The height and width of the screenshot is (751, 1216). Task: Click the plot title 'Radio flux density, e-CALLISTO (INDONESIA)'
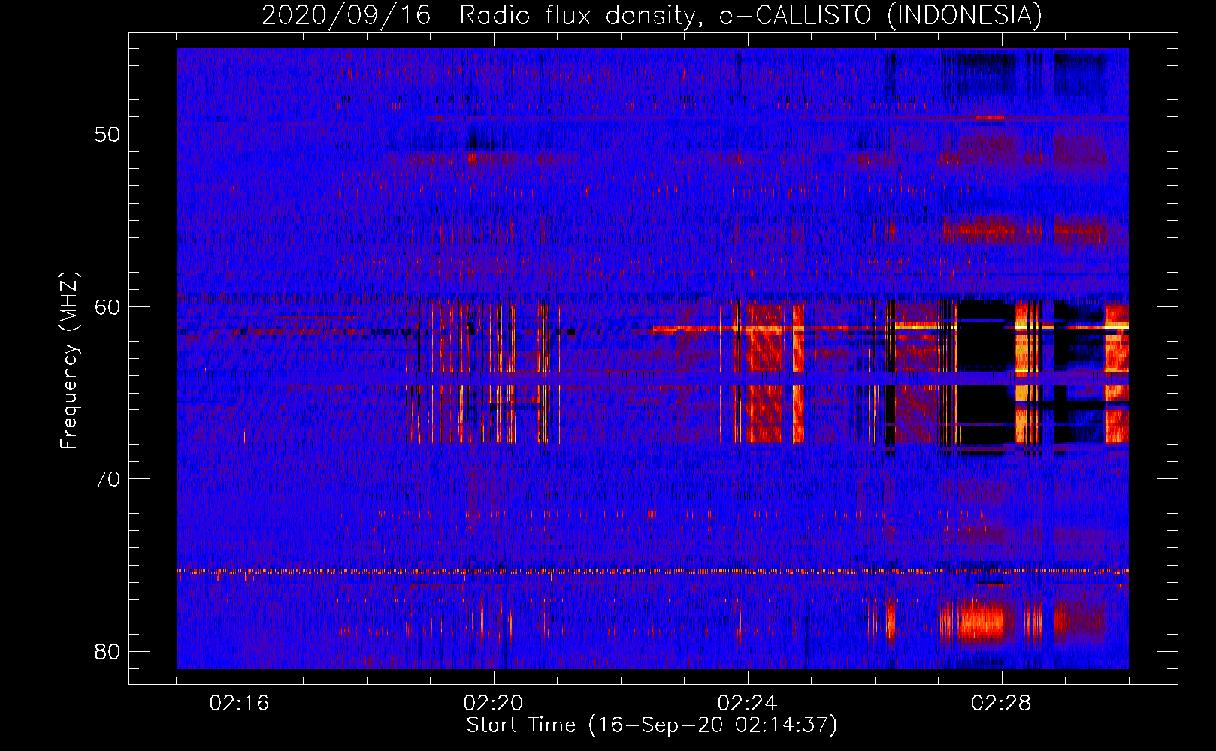[x=751, y=15]
